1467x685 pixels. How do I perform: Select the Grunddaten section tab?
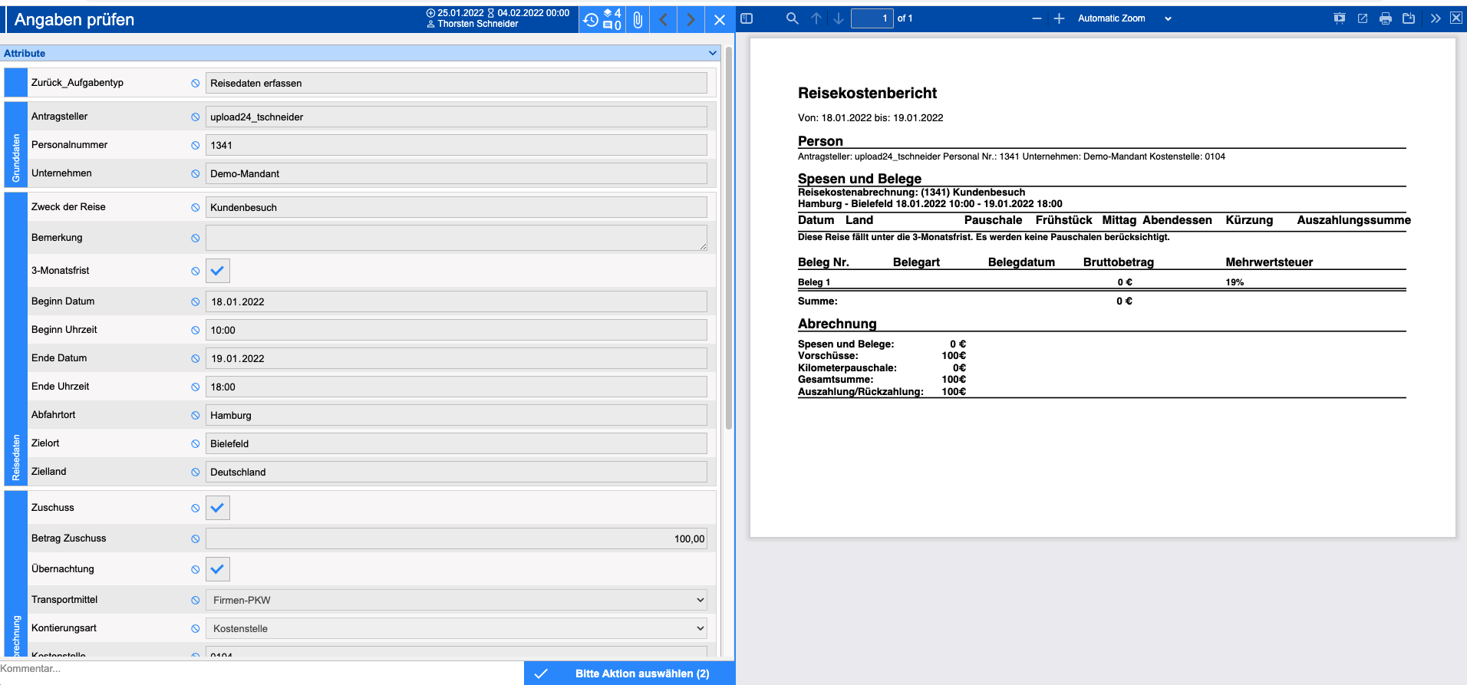(16, 144)
